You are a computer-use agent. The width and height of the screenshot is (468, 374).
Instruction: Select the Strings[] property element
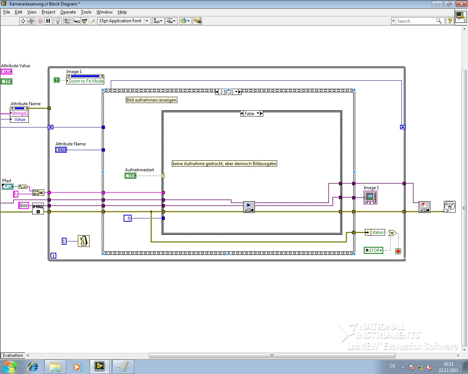pyautogui.click(x=19, y=113)
